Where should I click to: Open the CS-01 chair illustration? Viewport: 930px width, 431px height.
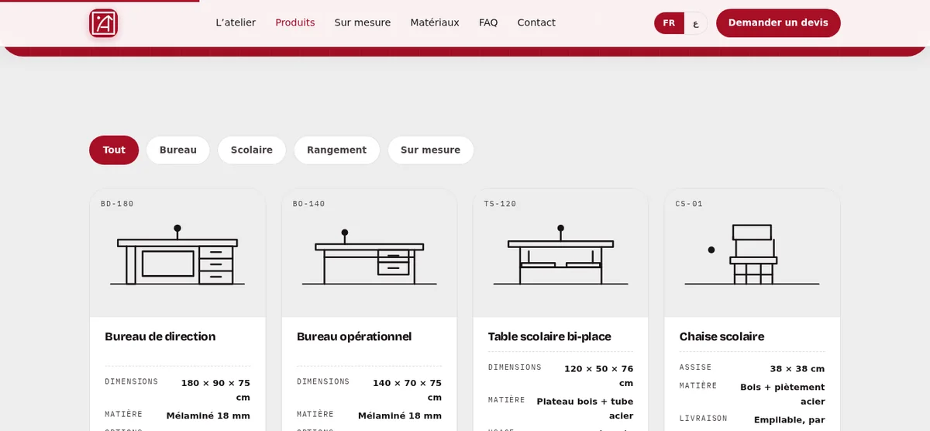[x=752, y=255]
